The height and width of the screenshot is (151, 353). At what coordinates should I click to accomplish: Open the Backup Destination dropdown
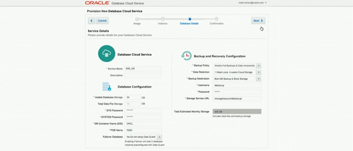pyautogui.click(x=237, y=79)
